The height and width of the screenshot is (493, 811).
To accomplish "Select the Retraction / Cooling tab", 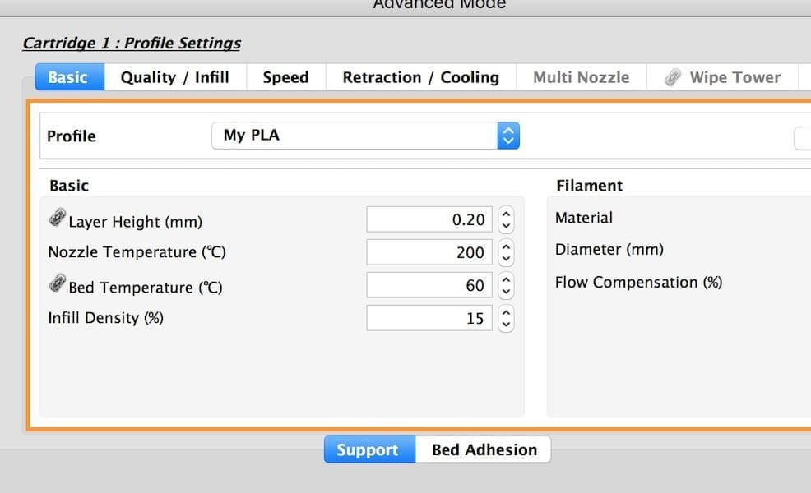I will pyautogui.click(x=420, y=77).
